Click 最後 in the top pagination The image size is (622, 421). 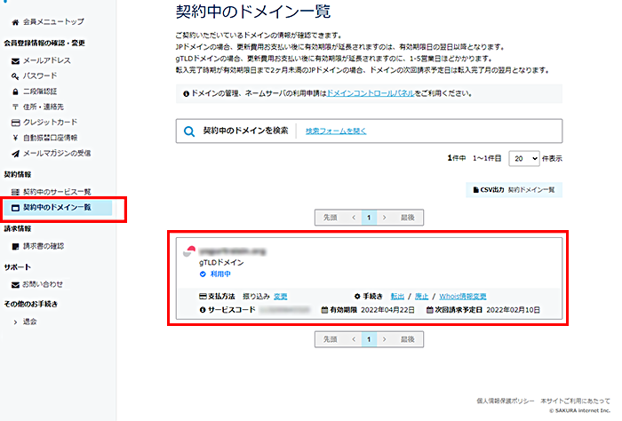coord(407,218)
